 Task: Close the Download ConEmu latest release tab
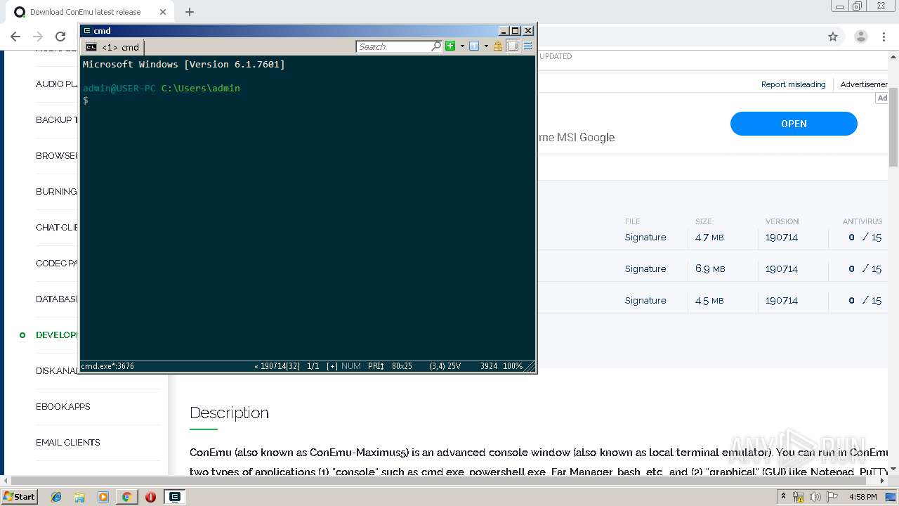coord(163,12)
